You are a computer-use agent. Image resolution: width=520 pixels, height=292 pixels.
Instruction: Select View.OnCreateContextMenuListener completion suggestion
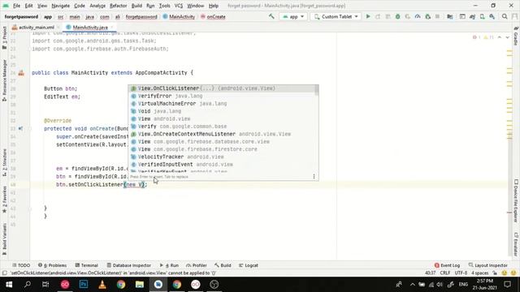coord(222,134)
